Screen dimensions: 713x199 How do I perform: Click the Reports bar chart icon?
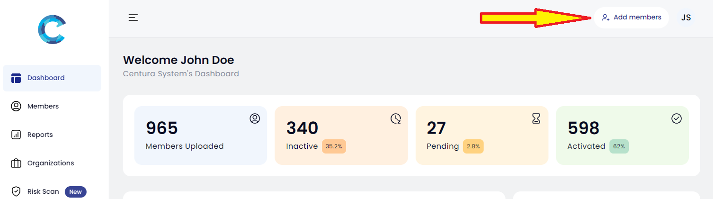tap(16, 135)
